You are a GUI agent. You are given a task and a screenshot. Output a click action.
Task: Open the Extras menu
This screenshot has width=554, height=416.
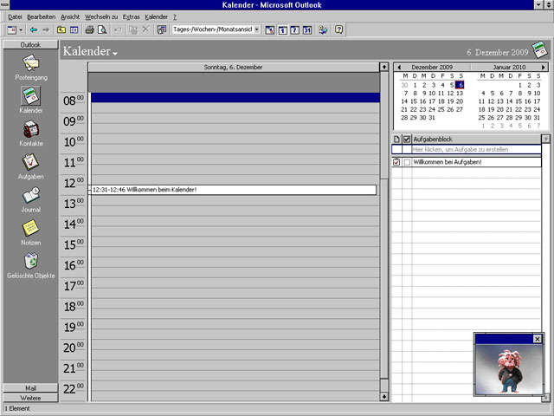point(131,16)
